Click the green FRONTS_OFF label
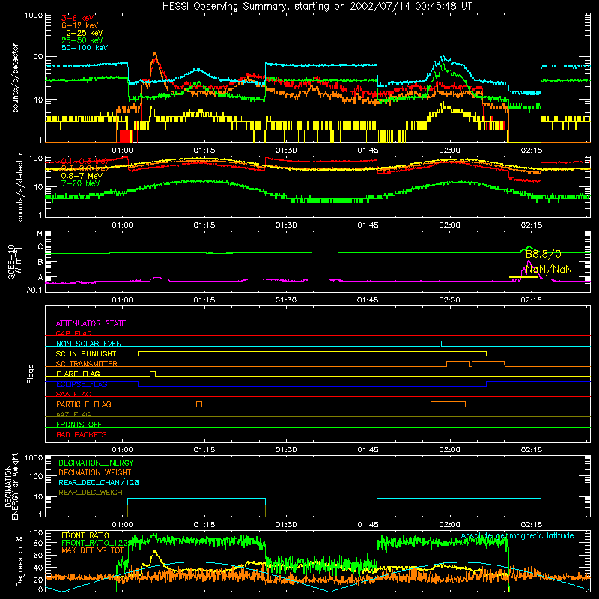599x599 pixels. [x=79, y=425]
